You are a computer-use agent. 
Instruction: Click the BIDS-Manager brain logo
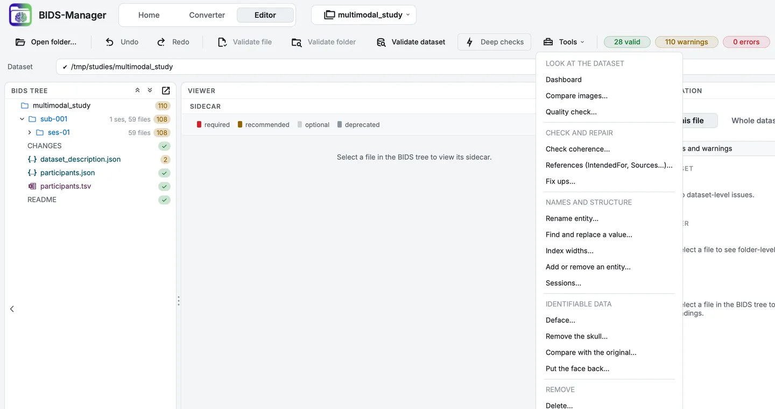click(20, 15)
